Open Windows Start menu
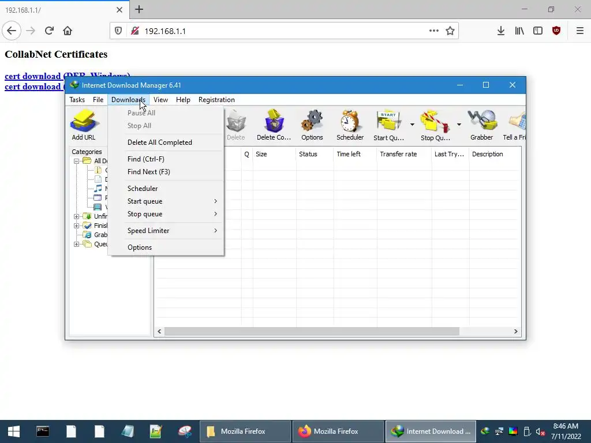 (14, 431)
